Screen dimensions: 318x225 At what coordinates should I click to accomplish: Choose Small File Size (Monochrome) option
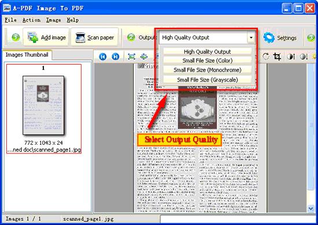click(207, 70)
